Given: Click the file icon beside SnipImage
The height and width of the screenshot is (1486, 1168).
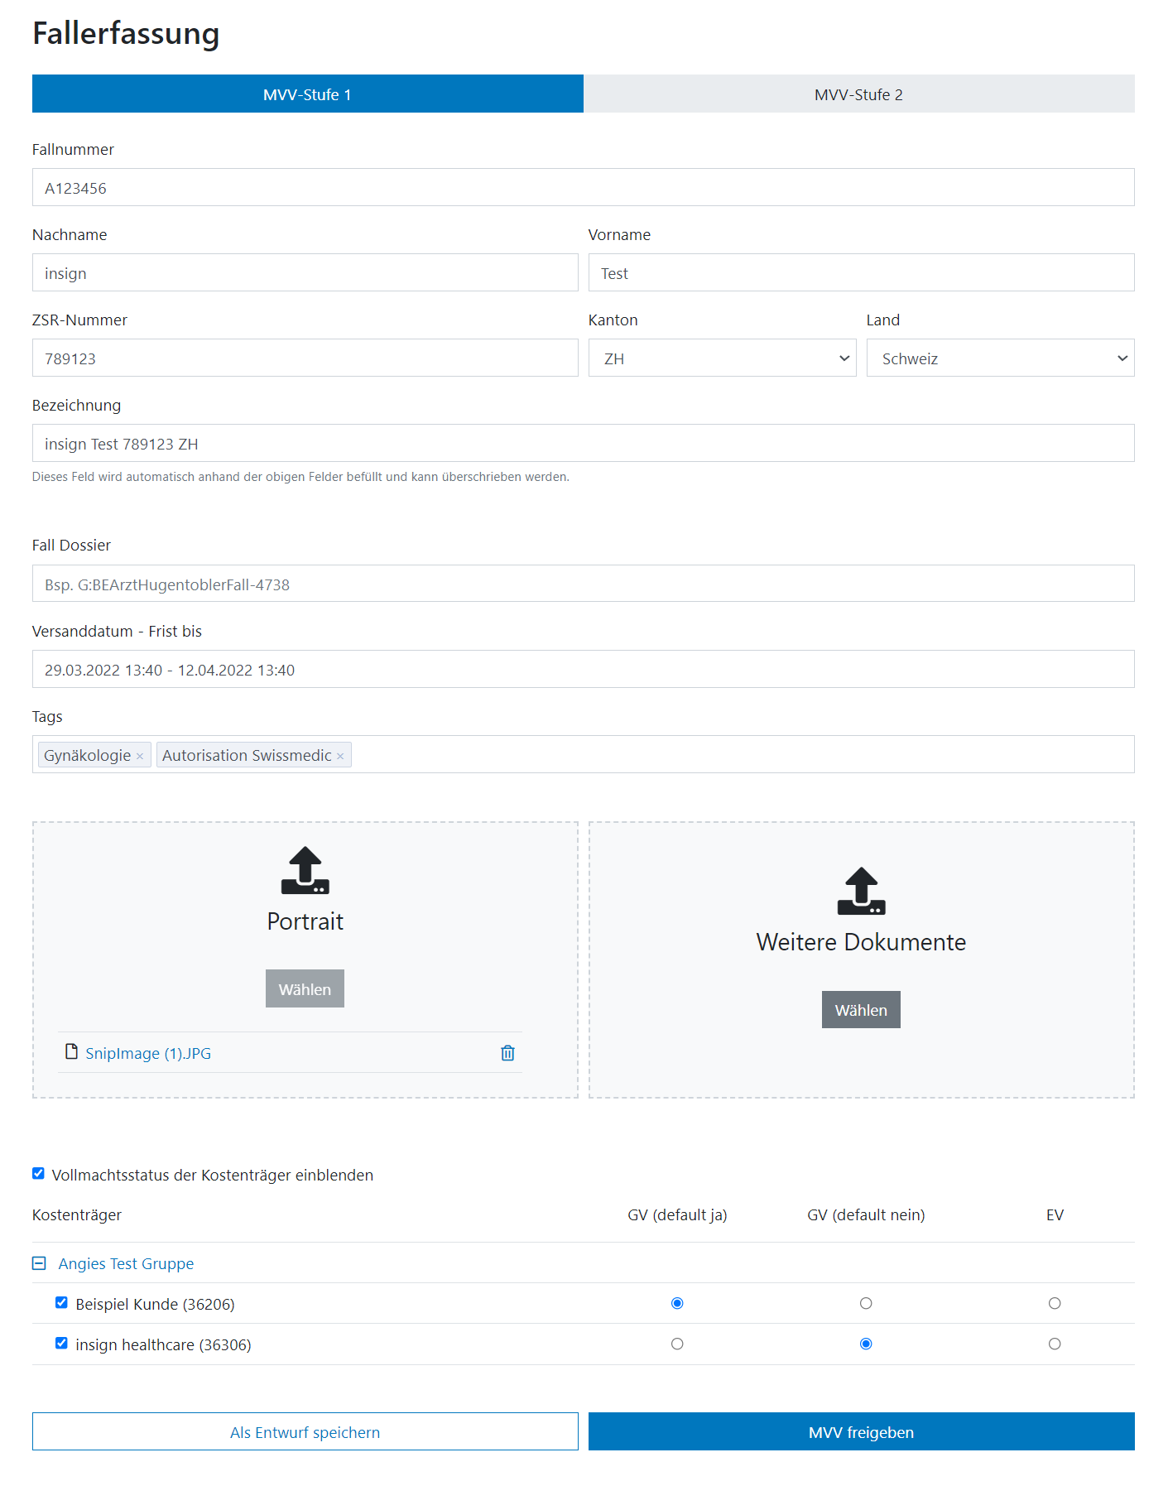Looking at the screenshot, I should 71,1052.
